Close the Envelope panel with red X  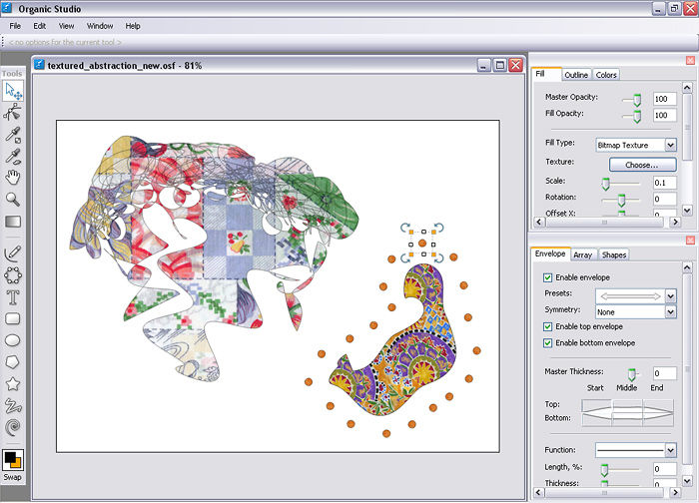click(690, 241)
